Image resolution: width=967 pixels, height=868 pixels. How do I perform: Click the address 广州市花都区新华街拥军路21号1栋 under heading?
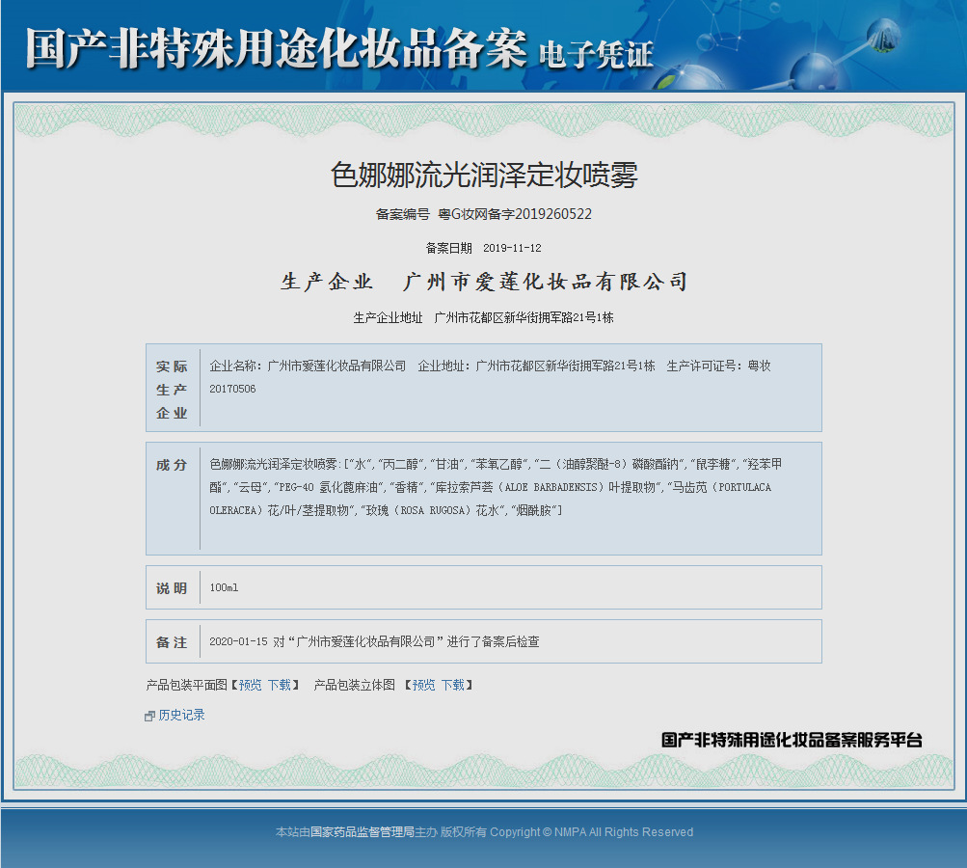point(524,317)
